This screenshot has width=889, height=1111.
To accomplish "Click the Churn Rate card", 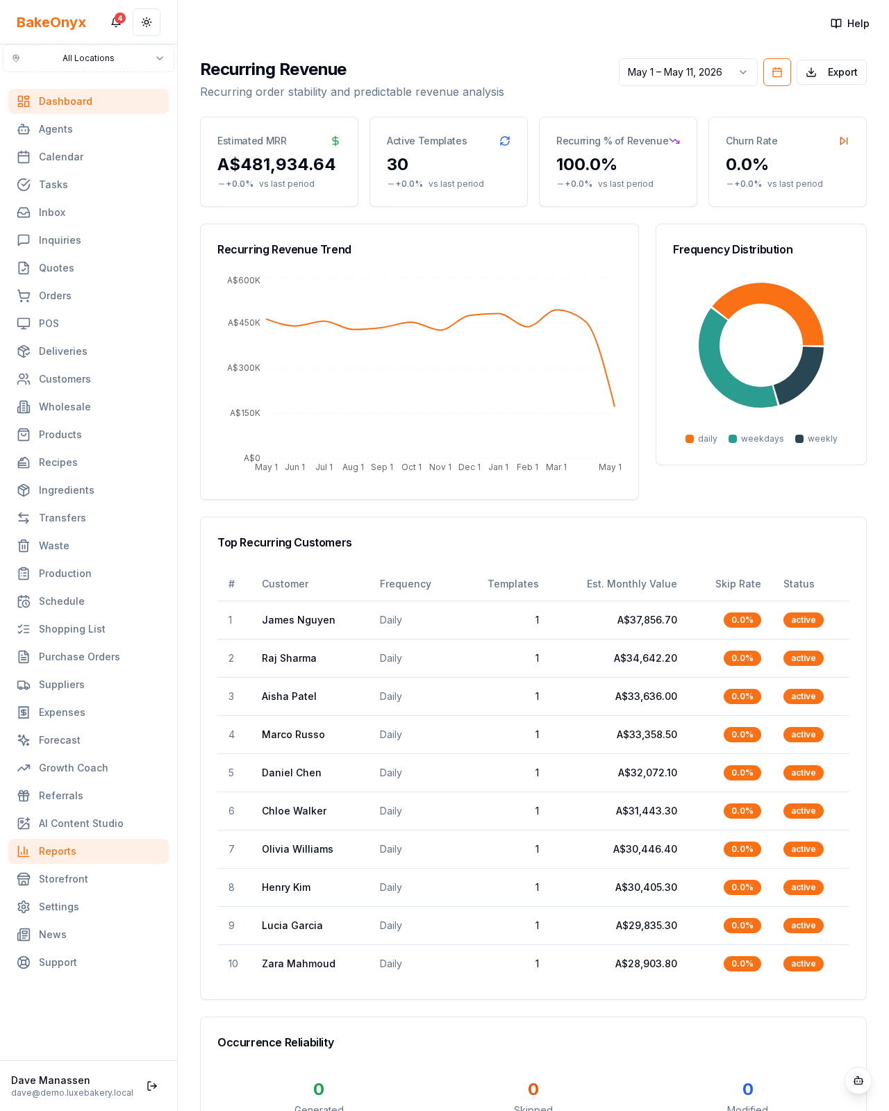I will pos(788,162).
